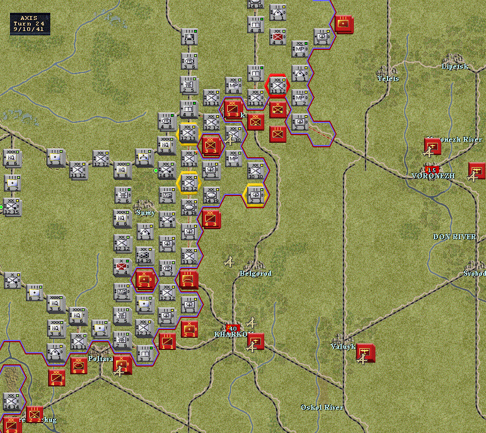Click the Valuyki city label
Image resolution: width=486 pixels, height=433 pixels.
tap(343, 347)
